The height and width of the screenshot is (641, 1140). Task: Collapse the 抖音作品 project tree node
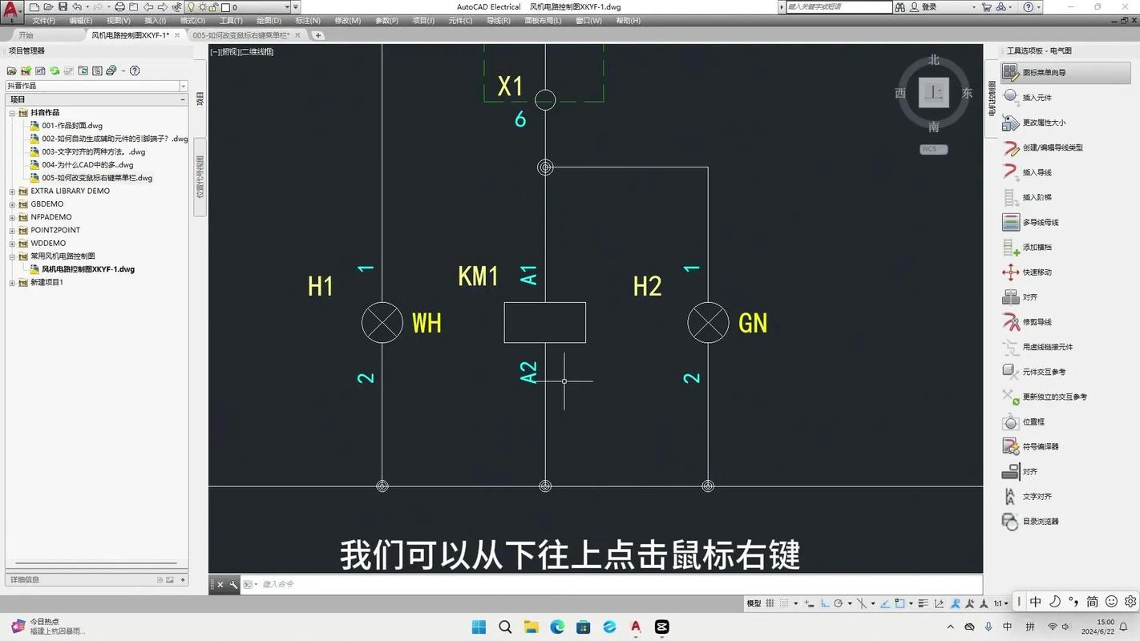pos(13,113)
